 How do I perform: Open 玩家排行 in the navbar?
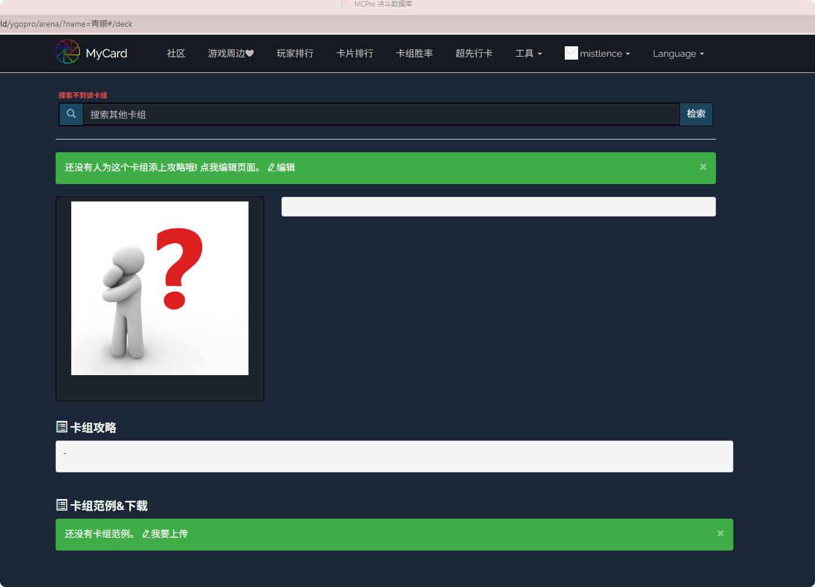point(295,53)
